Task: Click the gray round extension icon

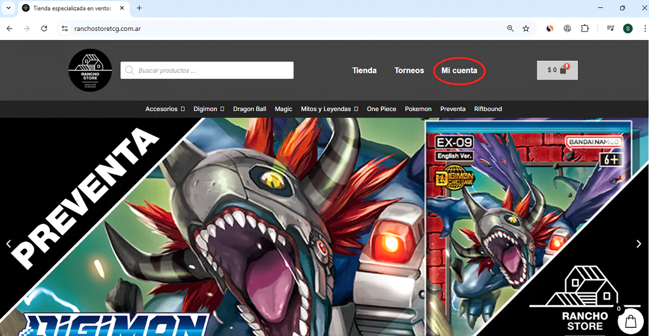Action: click(567, 29)
